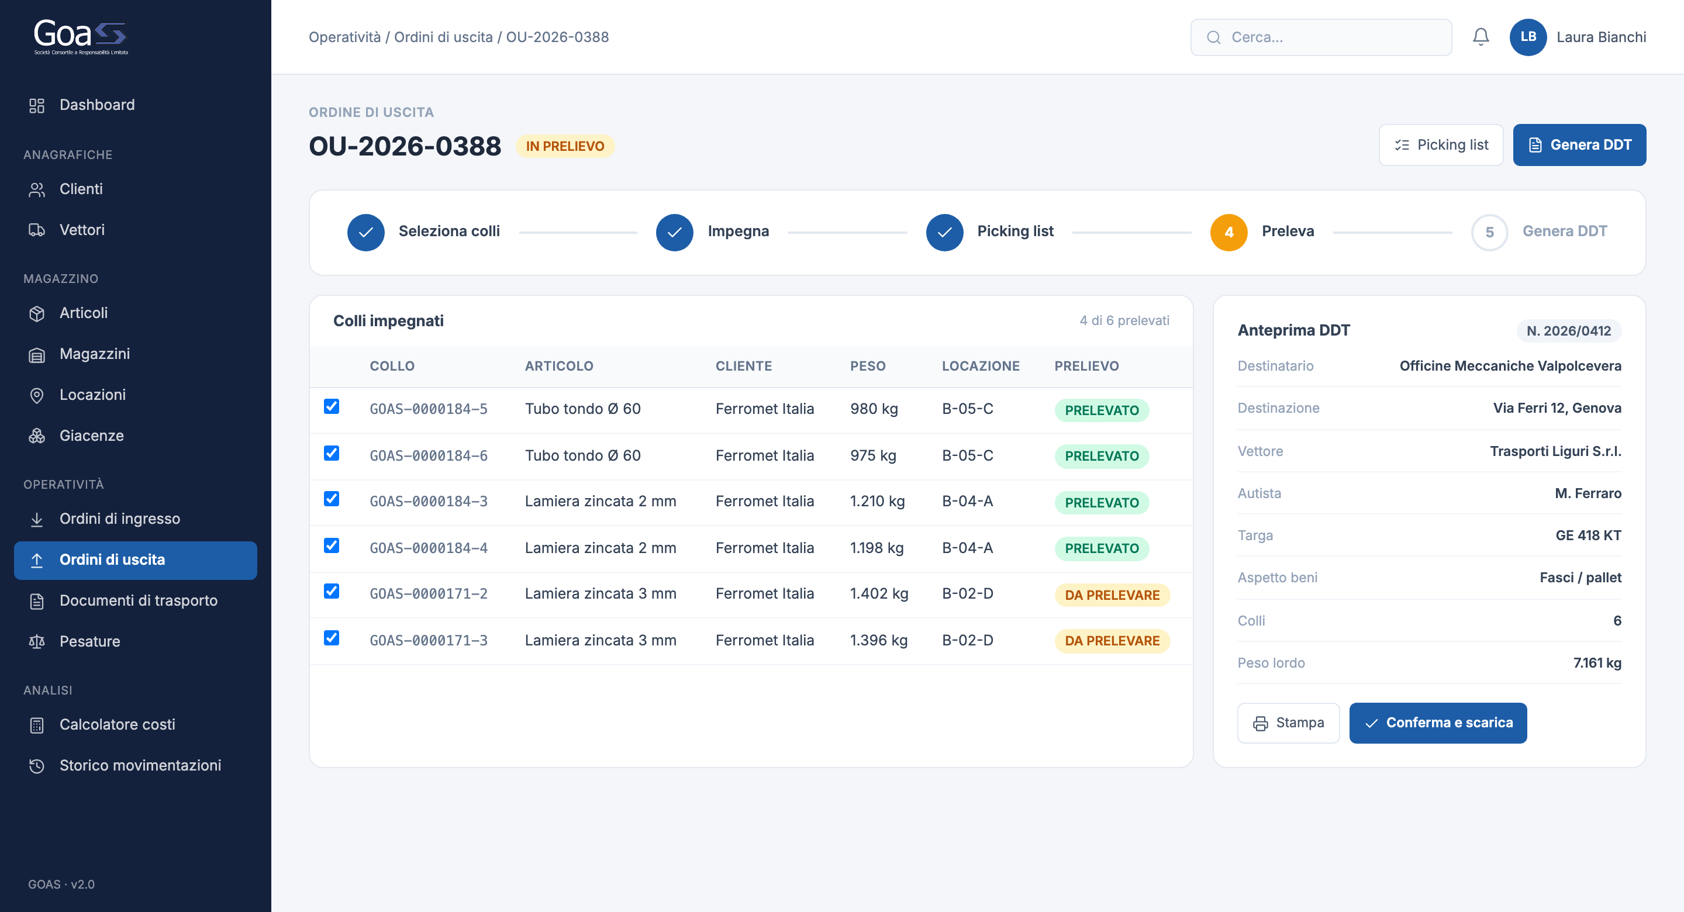Click Conferma e scarica button

(1438, 723)
